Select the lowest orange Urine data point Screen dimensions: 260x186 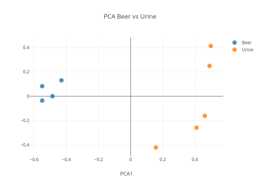[156, 147]
